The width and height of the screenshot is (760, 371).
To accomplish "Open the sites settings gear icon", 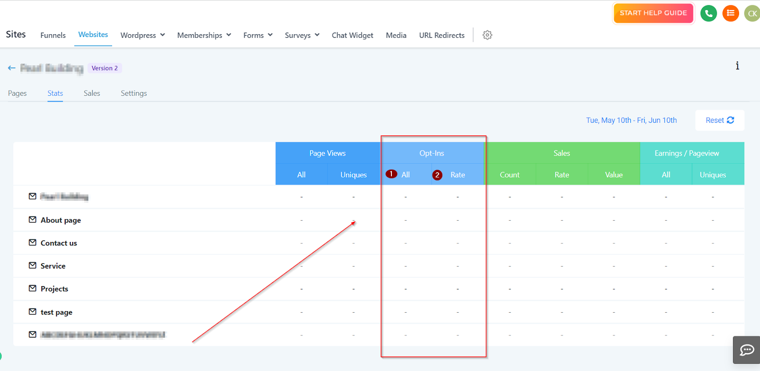I will click(x=487, y=35).
